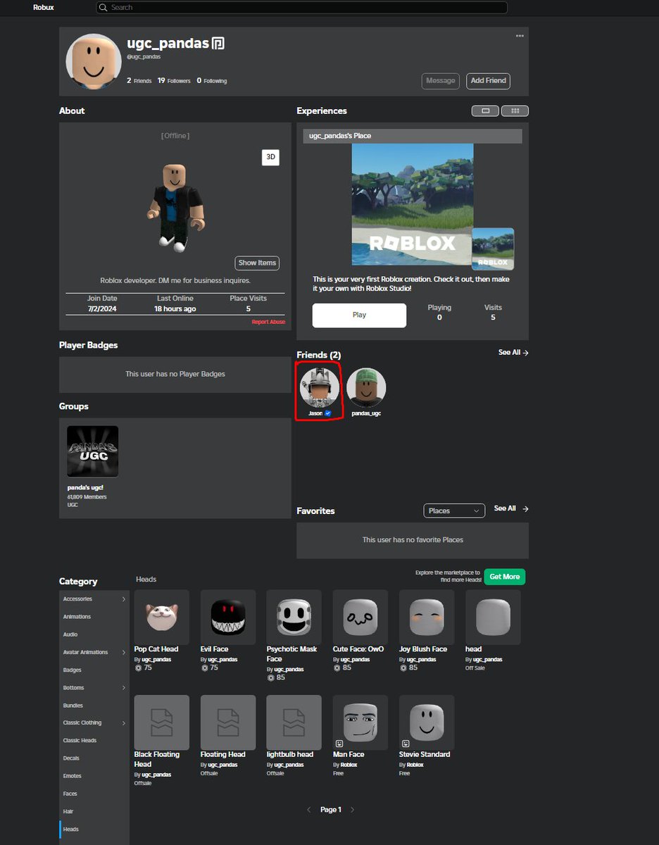
Task: Click the ugc_pandas profile avatar picture
Action: pyautogui.click(x=94, y=61)
